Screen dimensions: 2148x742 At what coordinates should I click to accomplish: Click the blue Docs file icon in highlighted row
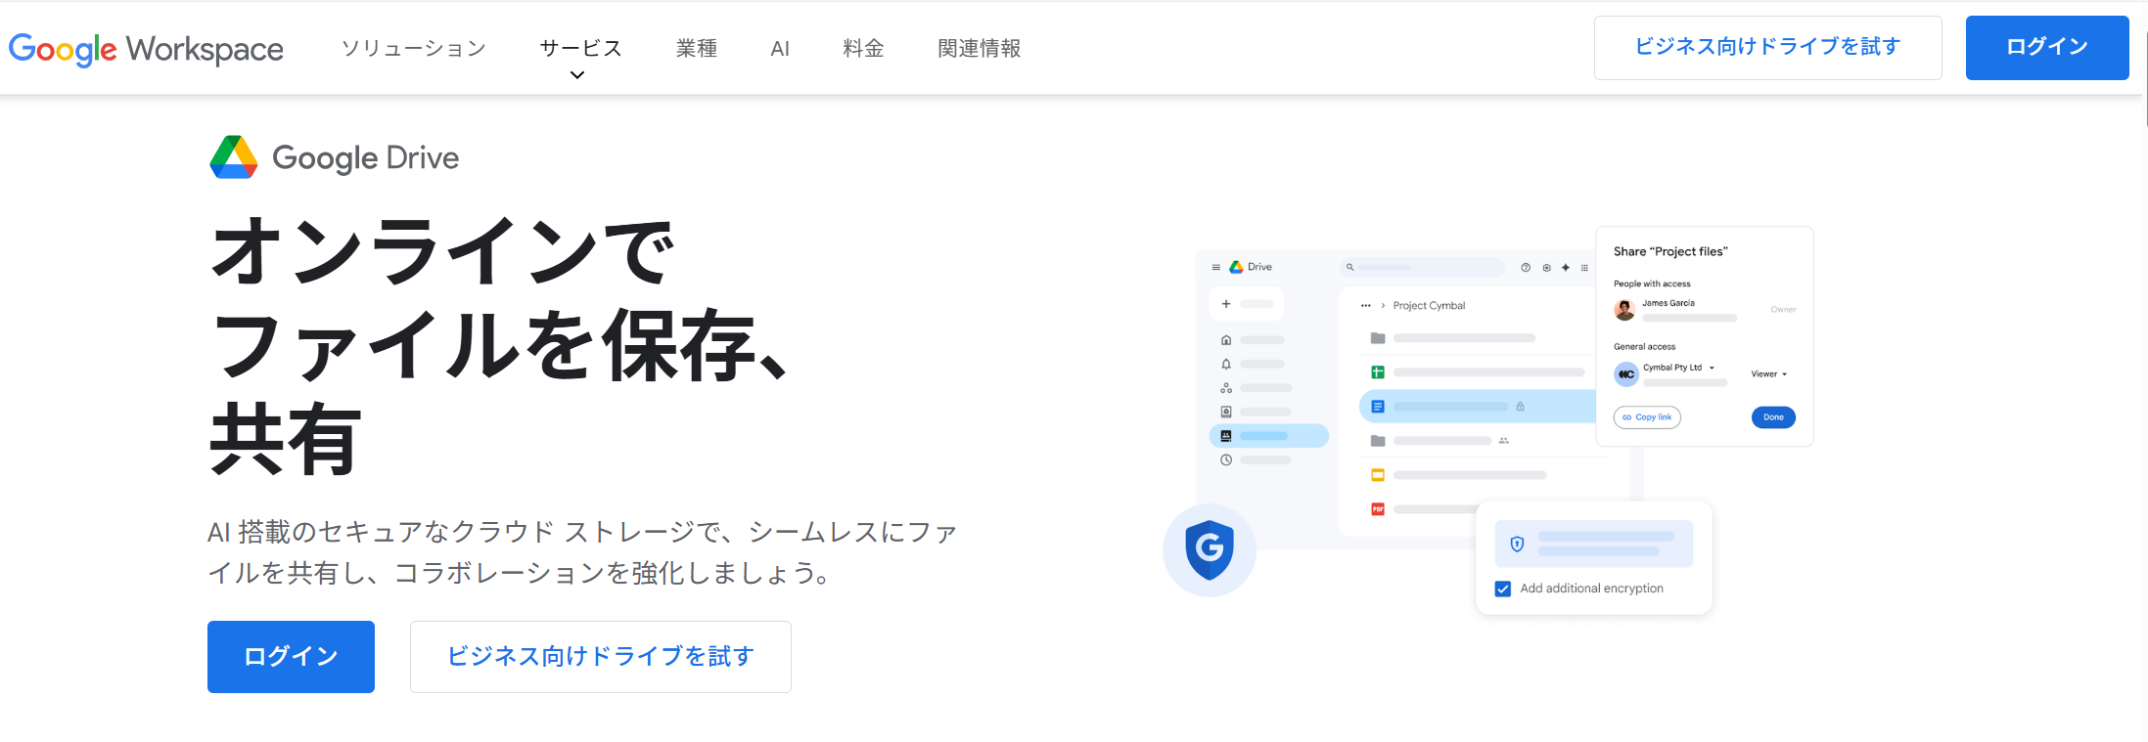point(1378,406)
